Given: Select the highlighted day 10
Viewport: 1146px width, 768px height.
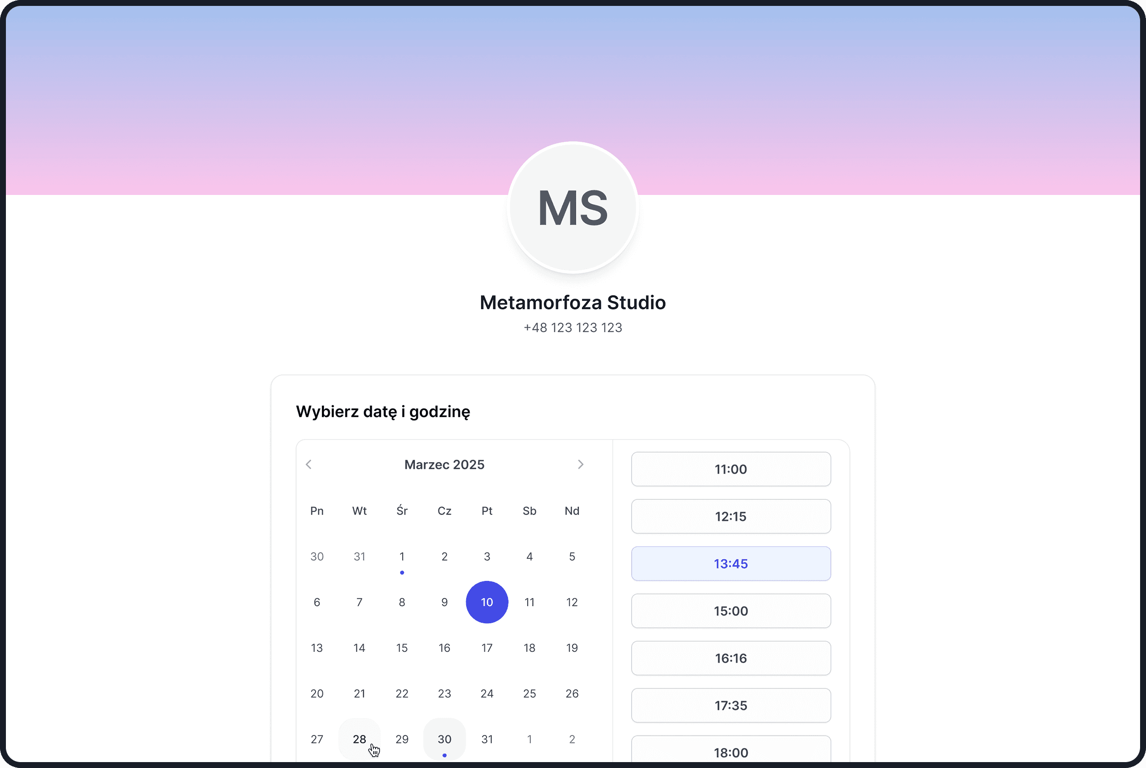Looking at the screenshot, I should point(487,602).
